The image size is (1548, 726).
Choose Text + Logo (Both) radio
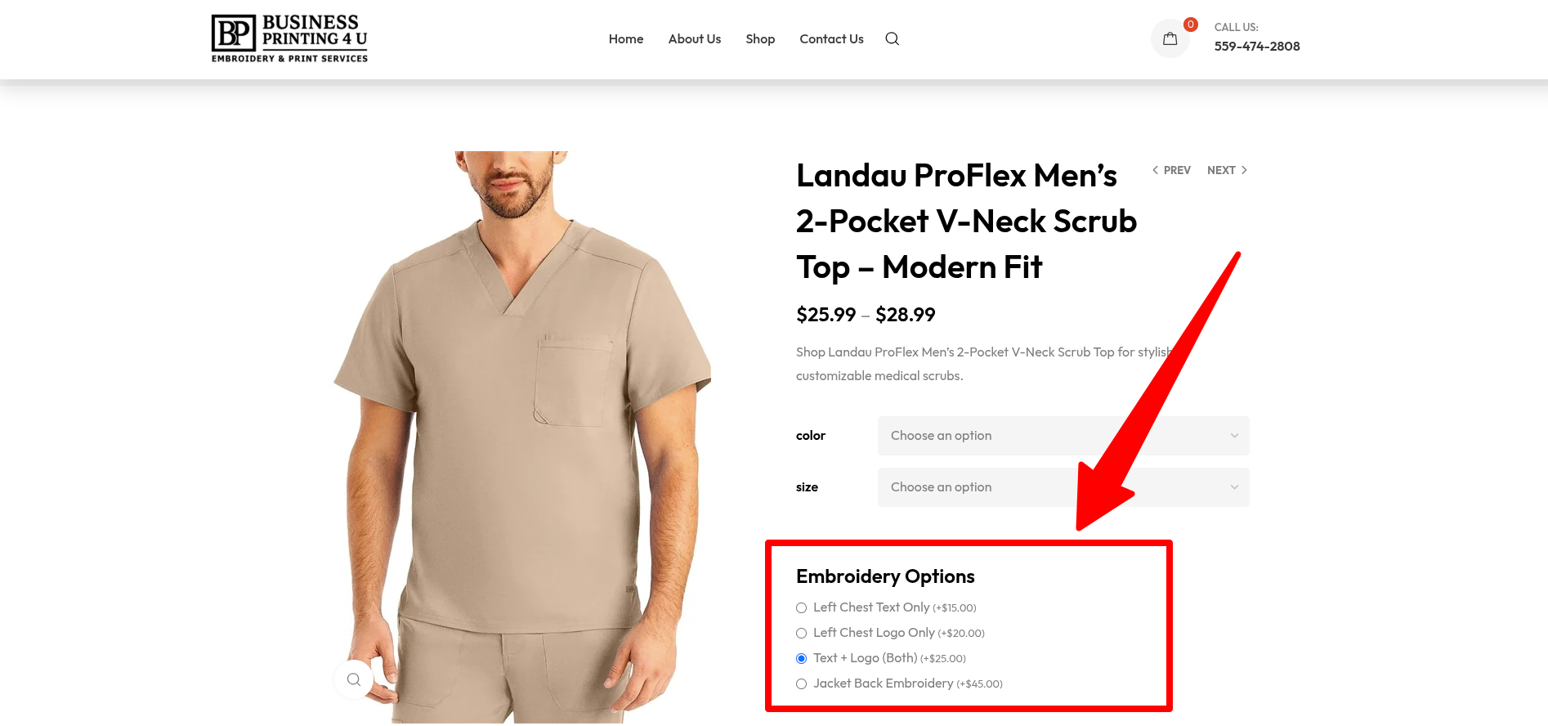pos(802,658)
